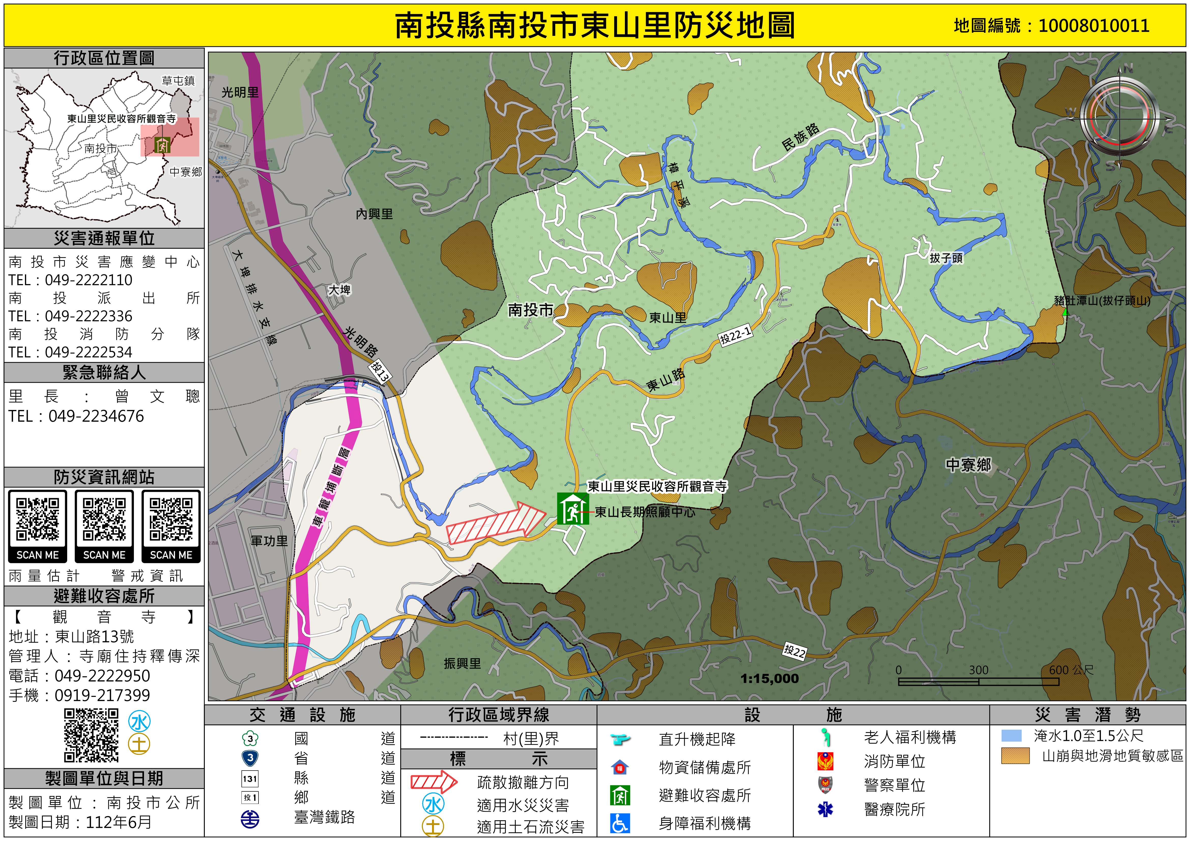The image size is (1190, 841).
Task: Click the leftmost rainfall estimate QR code
Action: pos(37,520)
